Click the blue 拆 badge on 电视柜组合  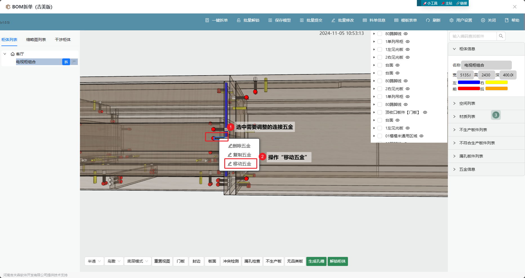point(66,62)
